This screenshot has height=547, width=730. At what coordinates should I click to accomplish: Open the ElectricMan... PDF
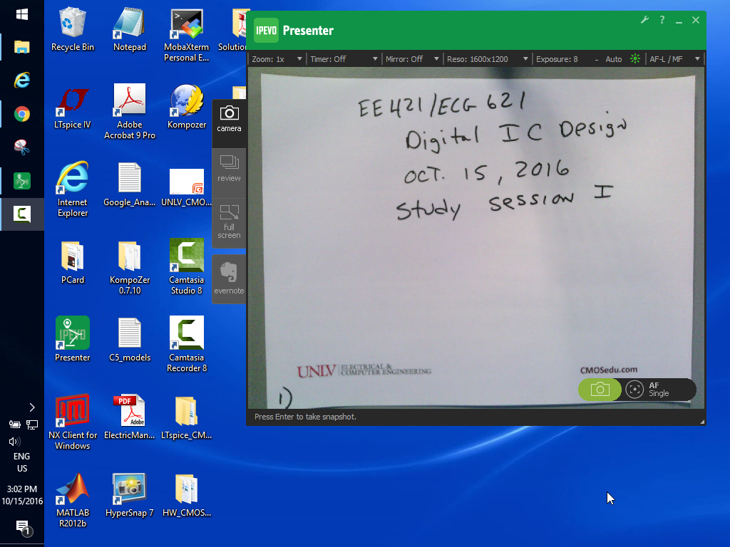(130, 417)
